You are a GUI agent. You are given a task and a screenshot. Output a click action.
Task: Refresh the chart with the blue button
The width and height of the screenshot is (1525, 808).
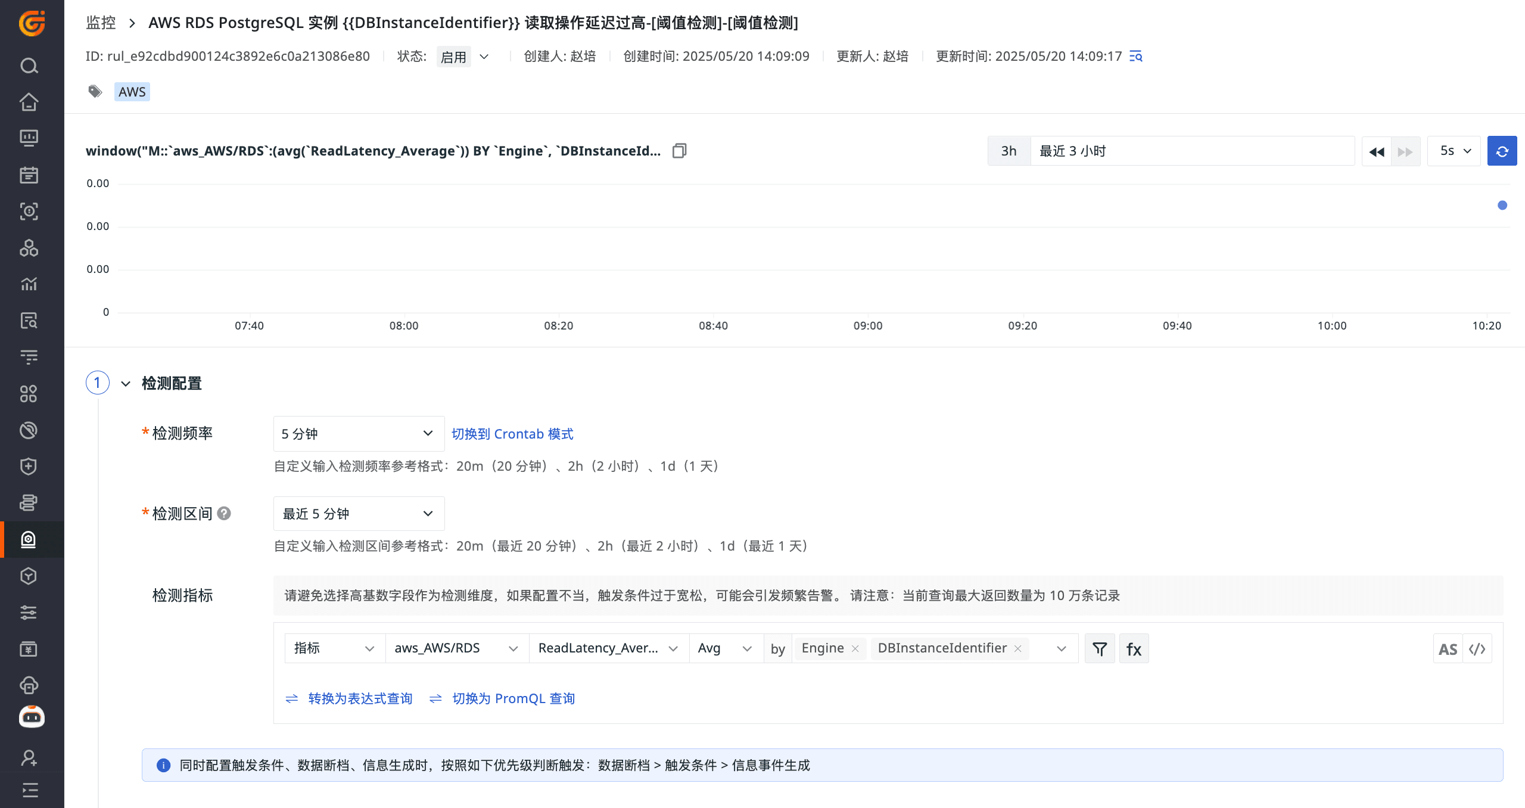pos(1502,151)
